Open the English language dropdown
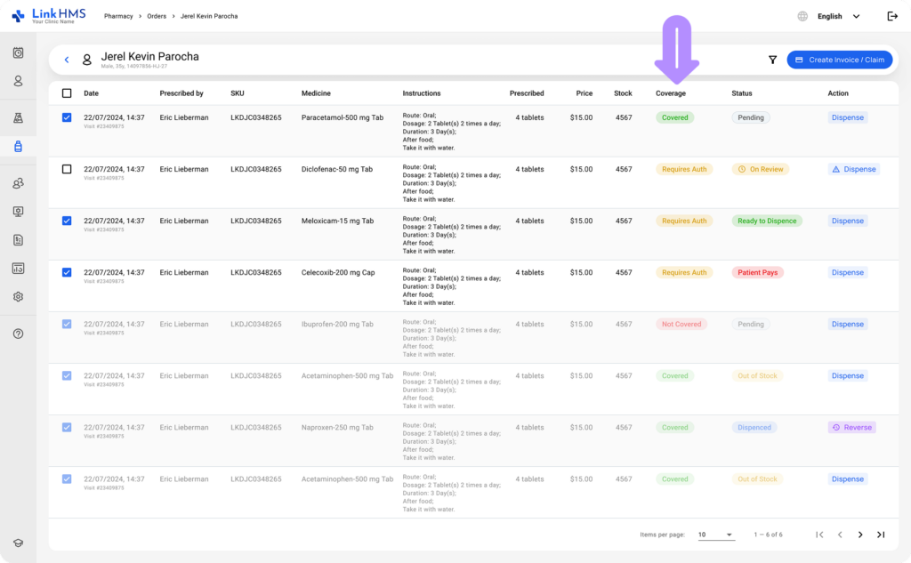This screenshot has height=563, width=911. tap(838, 16)
